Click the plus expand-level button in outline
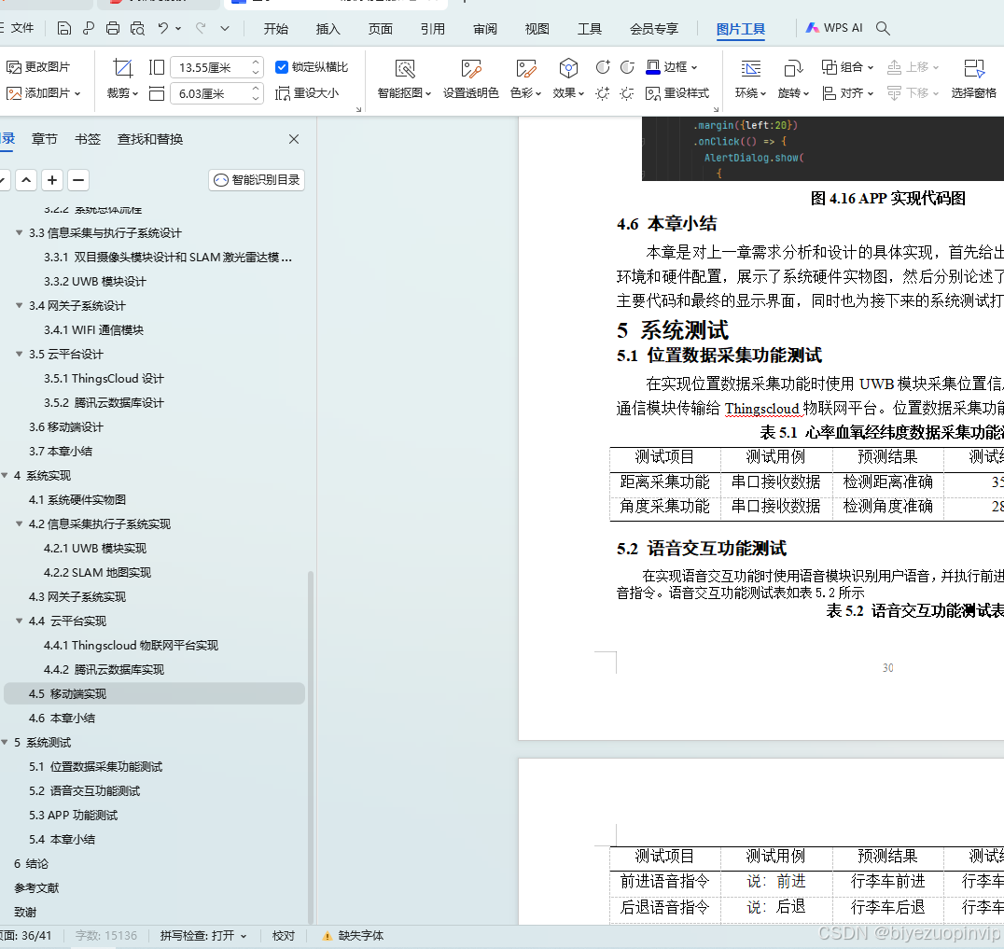Image resolution: width=1004 pixels, height=949 pixels. (x=52, y=180)
